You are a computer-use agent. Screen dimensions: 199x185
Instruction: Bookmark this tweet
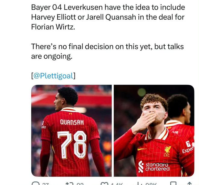pos(173,184)
